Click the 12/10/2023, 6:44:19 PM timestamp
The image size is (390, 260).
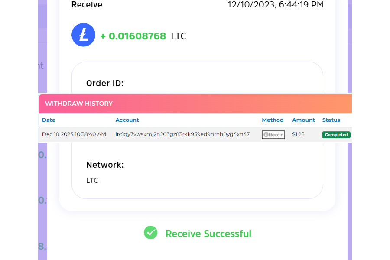[275, 4]
